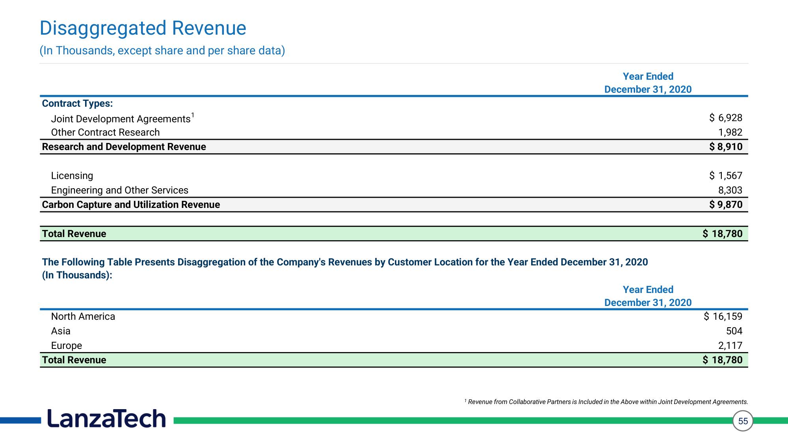788x443 pixels.
Task: Click the page number 55 circle
Action: click(x=743, y=421)
